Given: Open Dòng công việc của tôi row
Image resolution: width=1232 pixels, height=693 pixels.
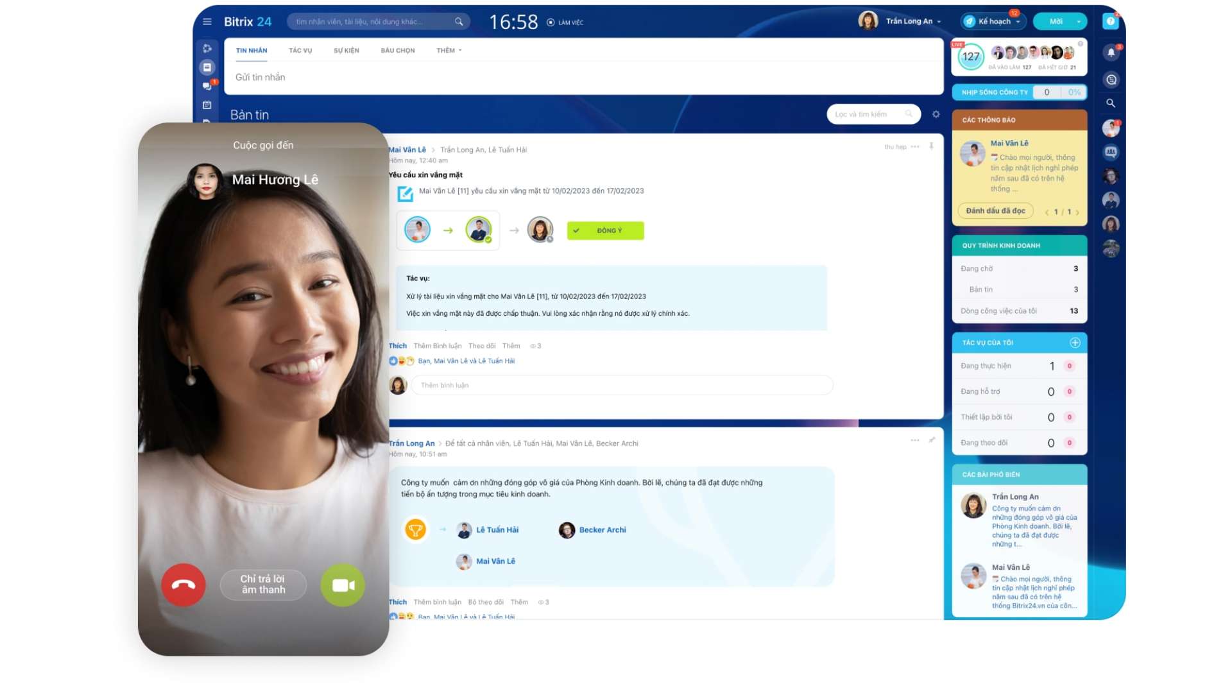Looking at the screenshot, I should click(1020, 311).
